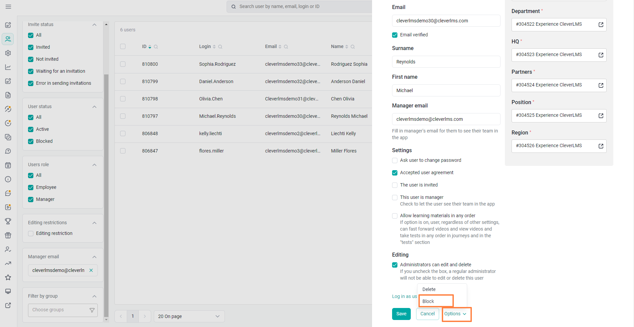
Task: Open the rocket icon in sidebar
Action: 8,109
